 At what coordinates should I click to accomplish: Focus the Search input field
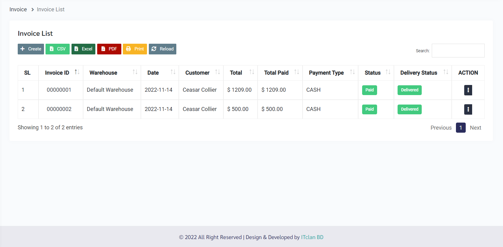(x=458, y=51)
